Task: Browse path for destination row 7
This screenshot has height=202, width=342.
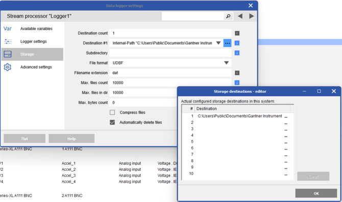Action: coord(286,155)
